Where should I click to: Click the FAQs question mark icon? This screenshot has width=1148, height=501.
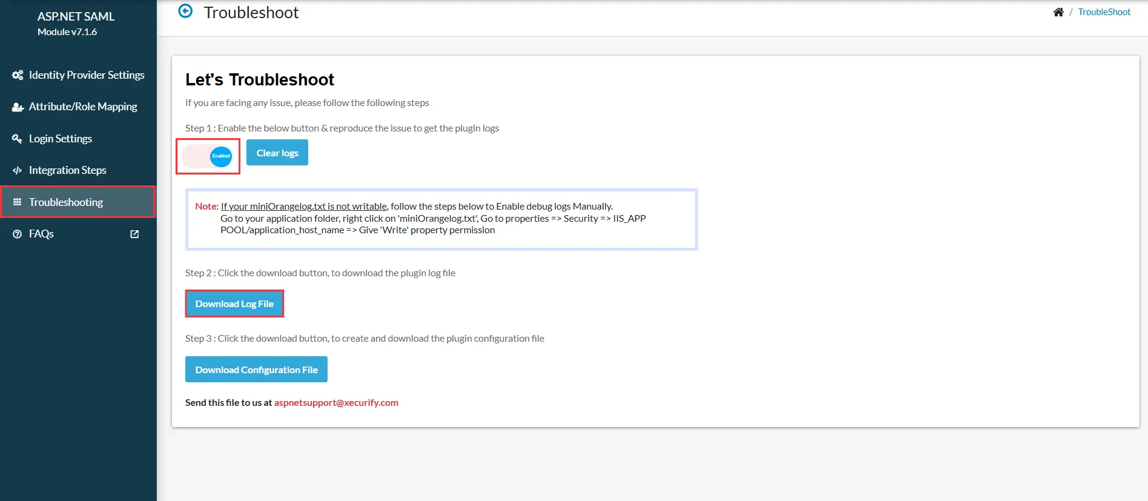(17, 234)
